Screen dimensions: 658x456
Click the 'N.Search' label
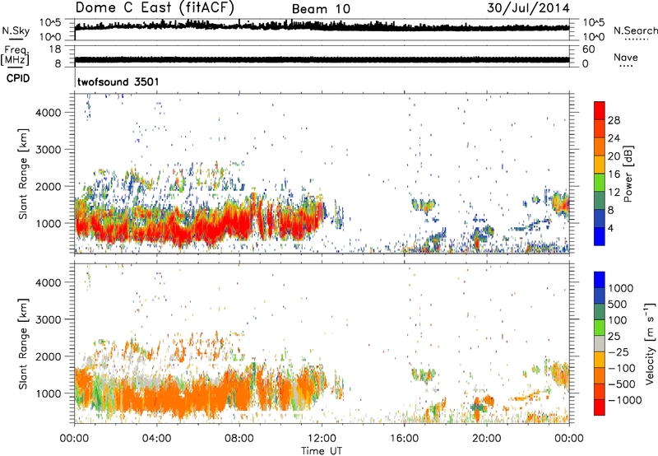tap(635, 30)
